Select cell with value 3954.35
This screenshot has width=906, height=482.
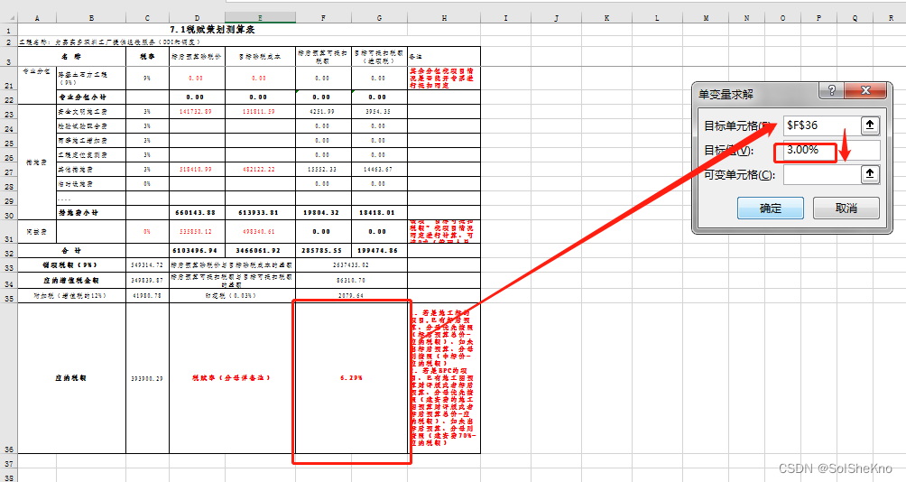379,112
